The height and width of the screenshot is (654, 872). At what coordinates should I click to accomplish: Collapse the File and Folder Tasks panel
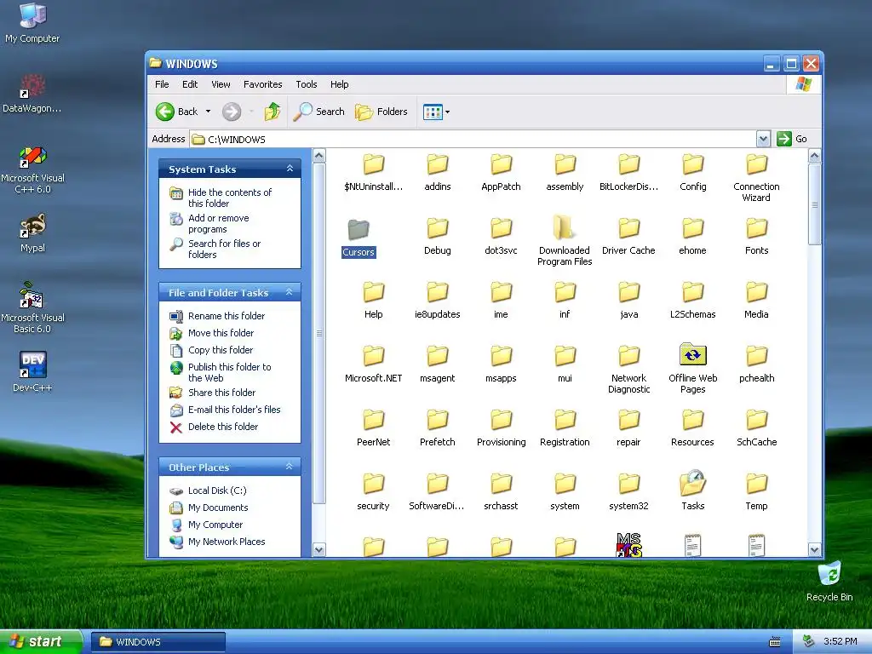290,292
